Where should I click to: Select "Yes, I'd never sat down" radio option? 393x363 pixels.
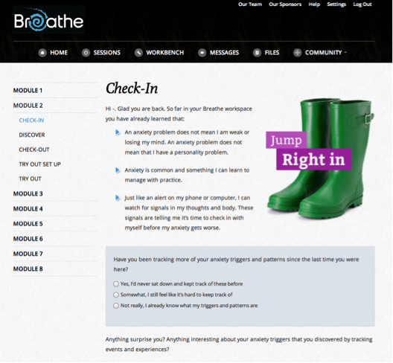[x=116, y=284]
